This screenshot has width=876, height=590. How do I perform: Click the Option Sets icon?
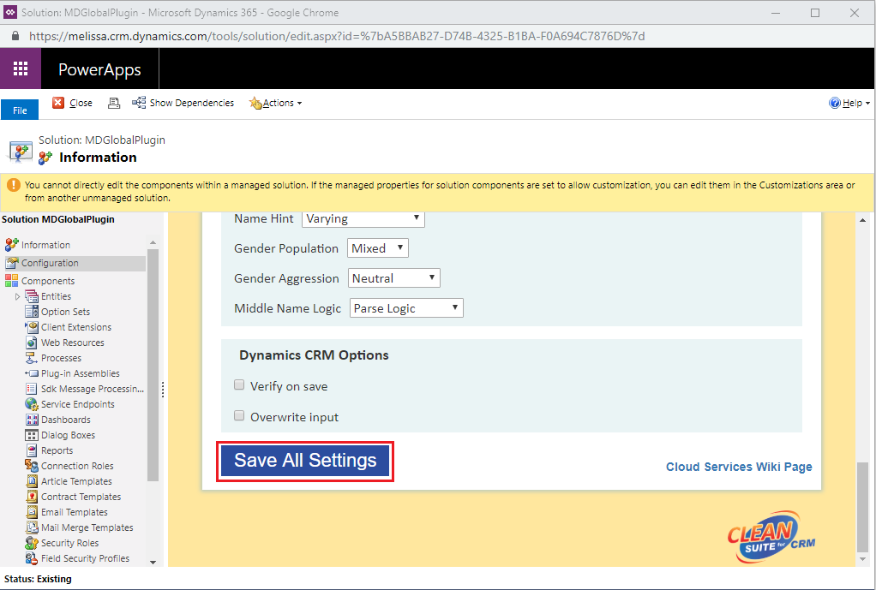[32, 312]
